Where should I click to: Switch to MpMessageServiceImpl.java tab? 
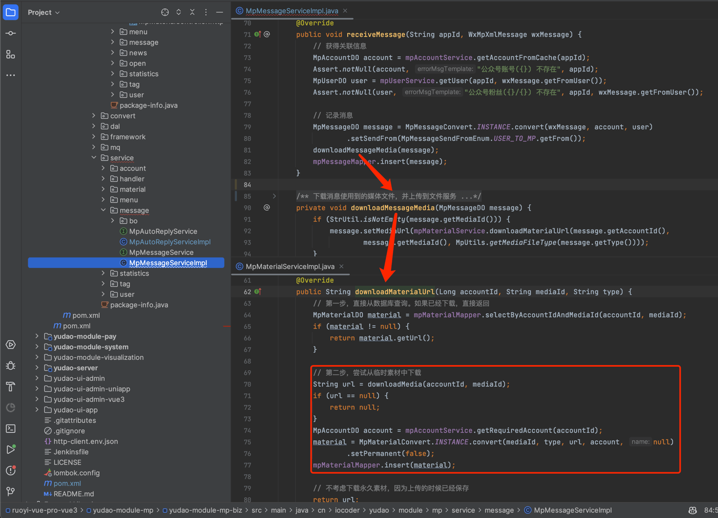292,11
